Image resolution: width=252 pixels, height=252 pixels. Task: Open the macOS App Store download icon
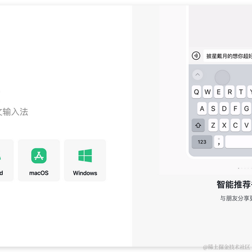tap(39, 156)
